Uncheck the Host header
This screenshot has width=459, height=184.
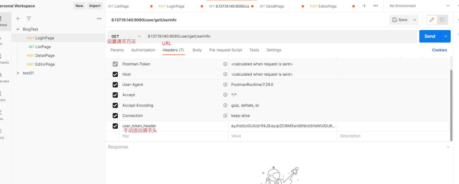coord(115,74)
